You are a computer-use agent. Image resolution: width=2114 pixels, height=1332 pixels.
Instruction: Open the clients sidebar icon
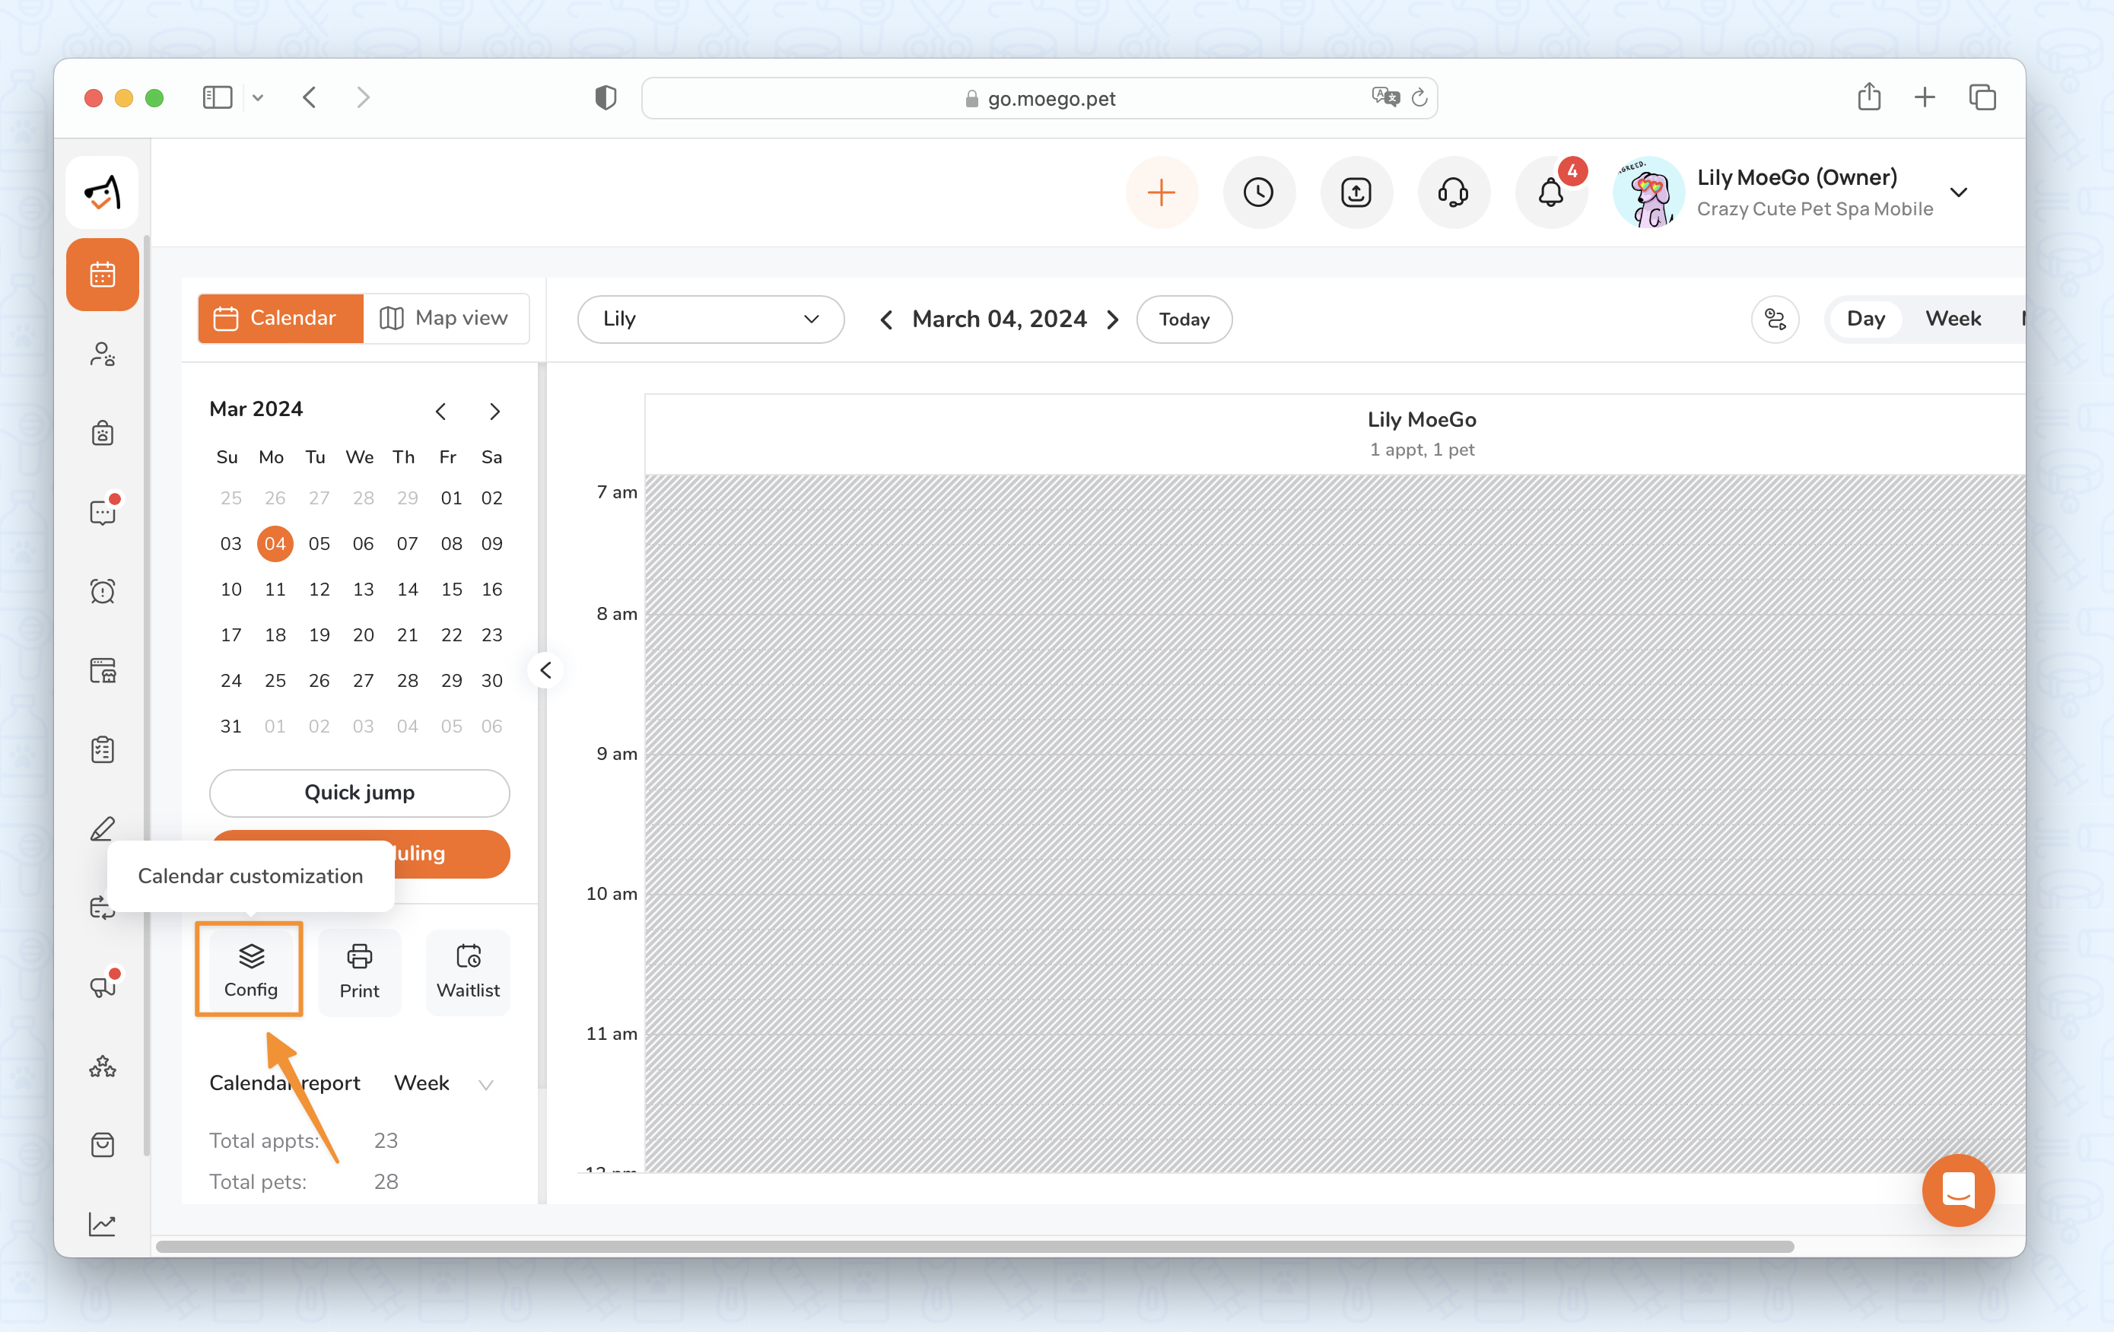[103, 354]
